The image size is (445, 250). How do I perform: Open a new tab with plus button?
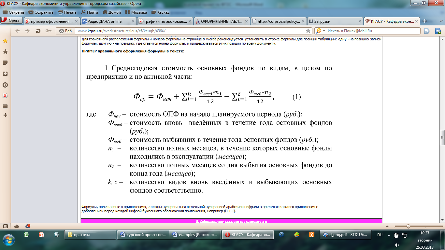[x=424, y=21]
